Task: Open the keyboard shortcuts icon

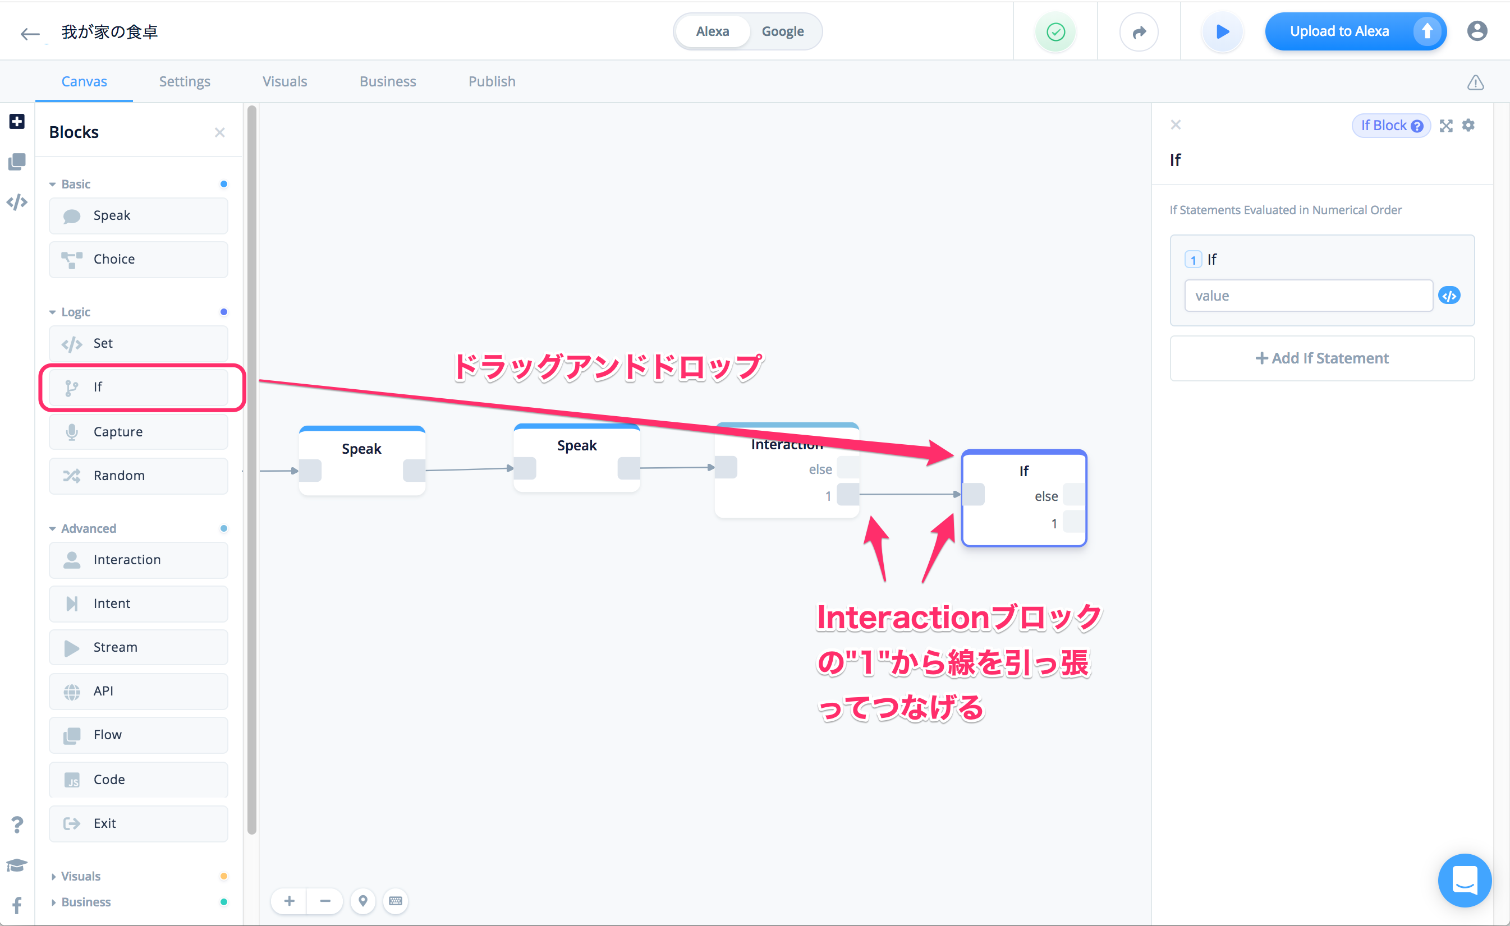Action: click(x=395, y=901)
